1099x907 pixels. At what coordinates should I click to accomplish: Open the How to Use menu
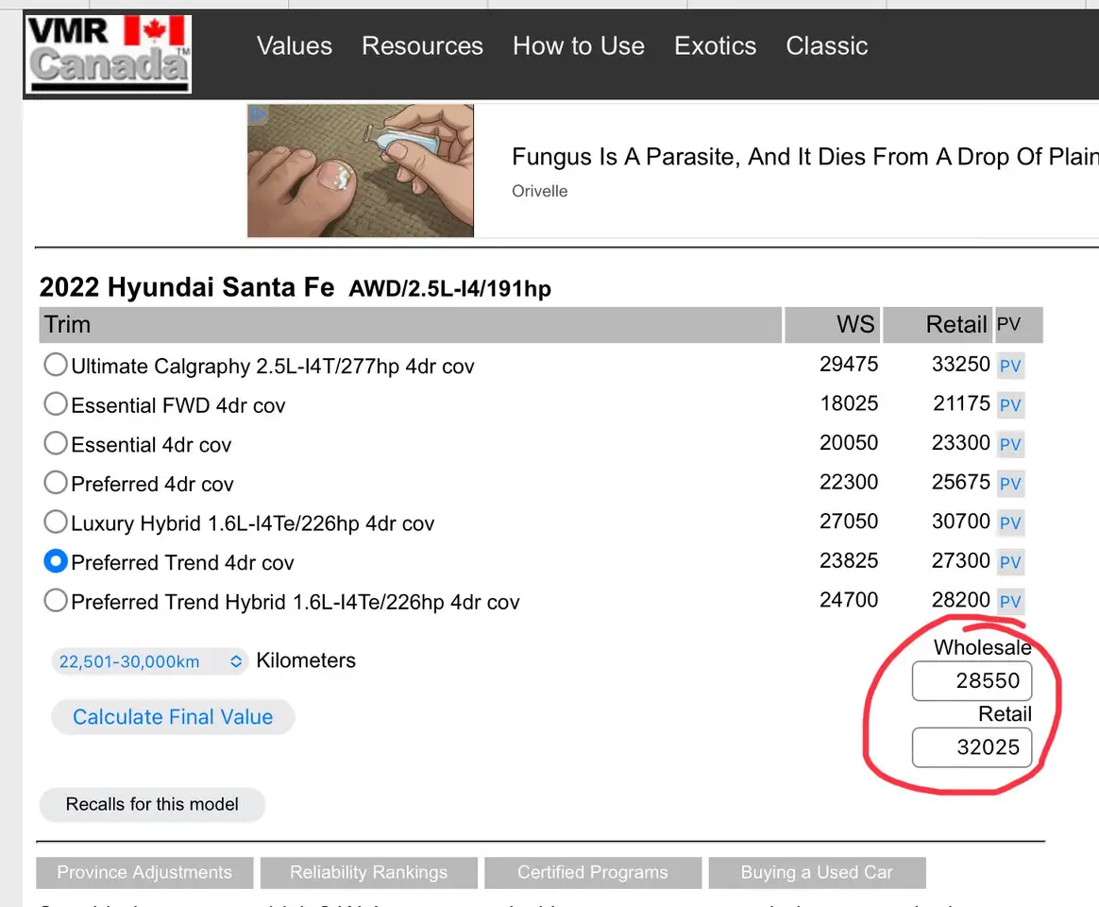pyautogui.click(x=578, y=46)
